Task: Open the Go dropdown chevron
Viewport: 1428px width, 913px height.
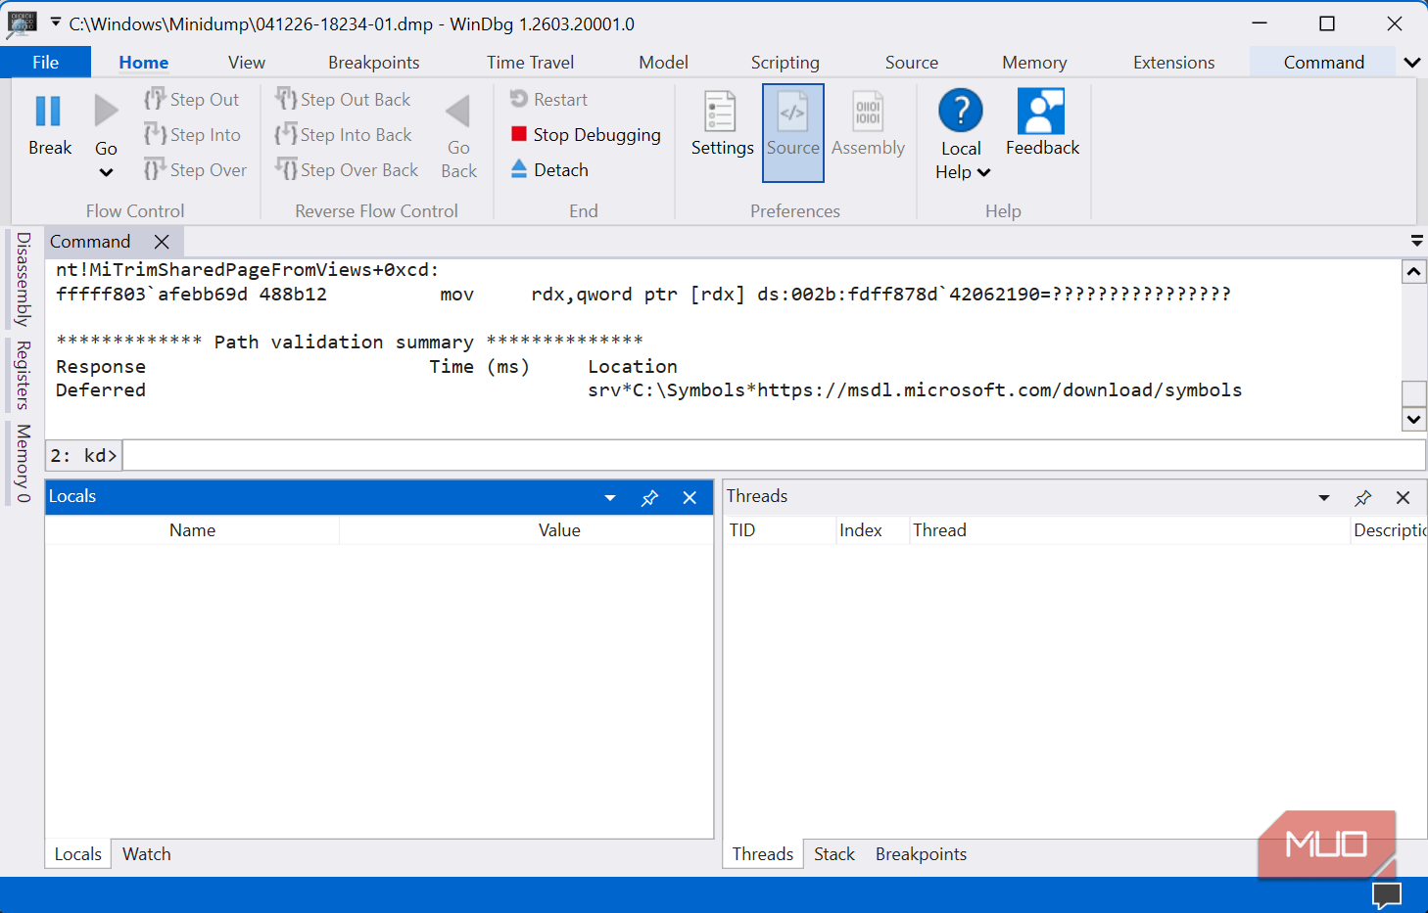Action: pos(106,173)
